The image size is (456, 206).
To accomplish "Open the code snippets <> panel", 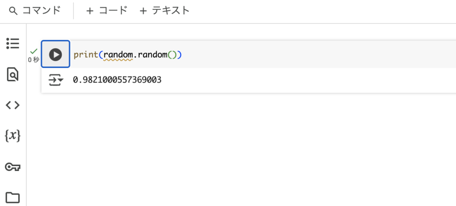I will click(x=13, y=105).
